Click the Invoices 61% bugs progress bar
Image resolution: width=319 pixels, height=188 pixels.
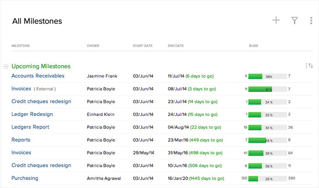coord(268,89)
